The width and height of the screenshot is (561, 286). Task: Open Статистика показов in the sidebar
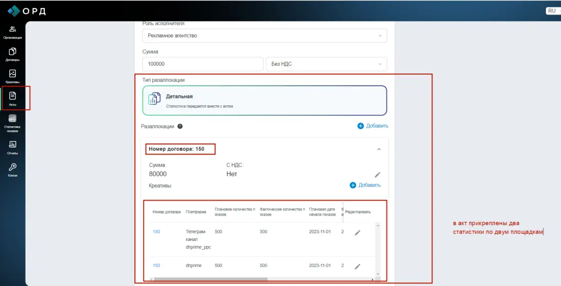point(12,123)
